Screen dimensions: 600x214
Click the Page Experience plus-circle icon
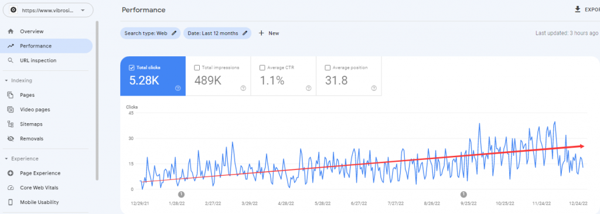pos(11,173)
